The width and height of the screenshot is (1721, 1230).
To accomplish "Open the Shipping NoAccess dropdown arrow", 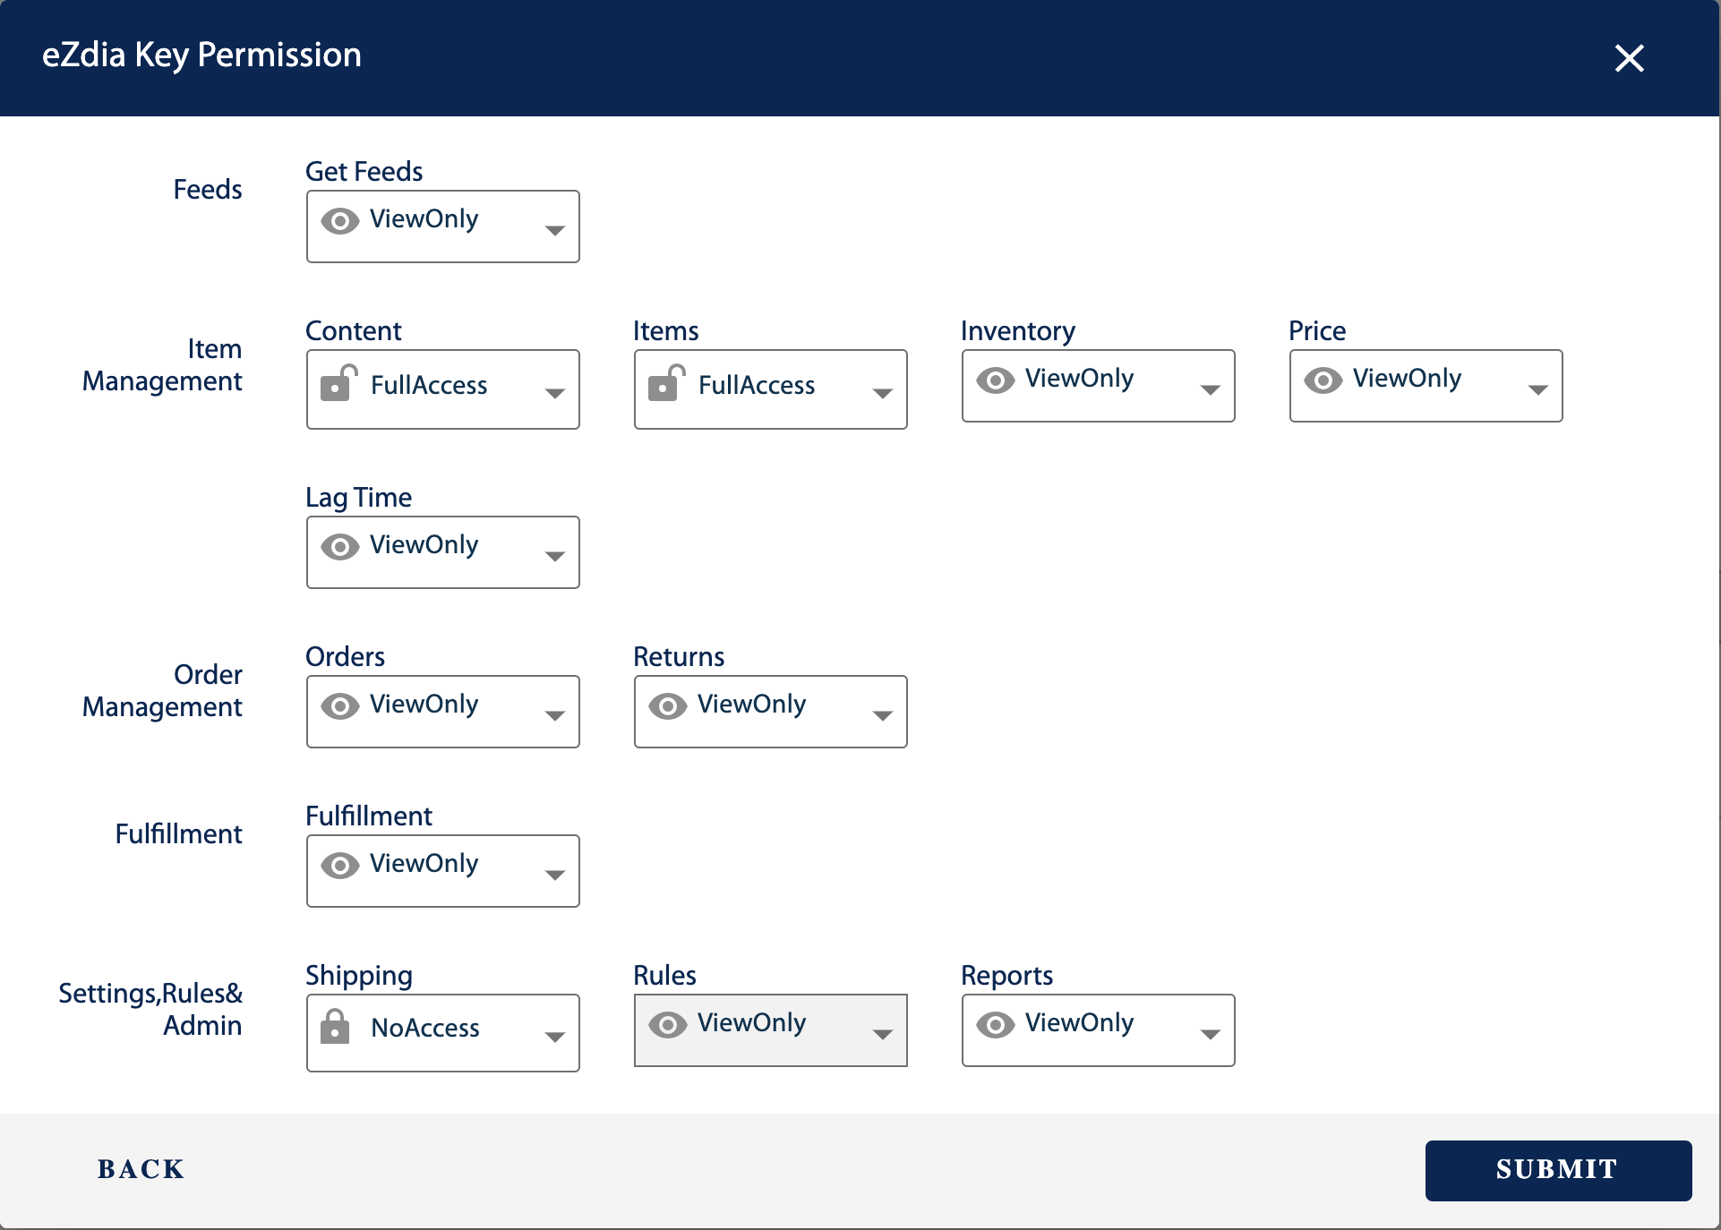I will click(x=554, y=1037).
